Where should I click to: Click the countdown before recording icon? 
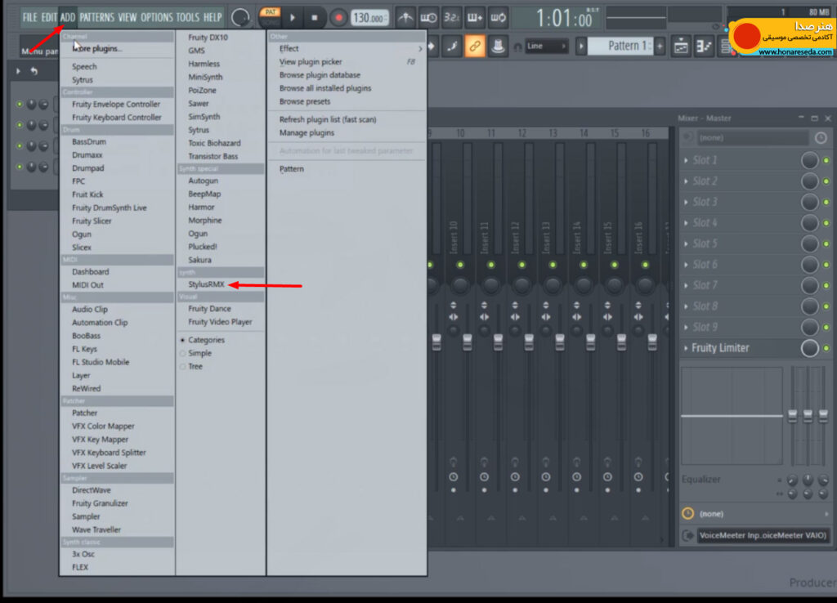[451, 18]
